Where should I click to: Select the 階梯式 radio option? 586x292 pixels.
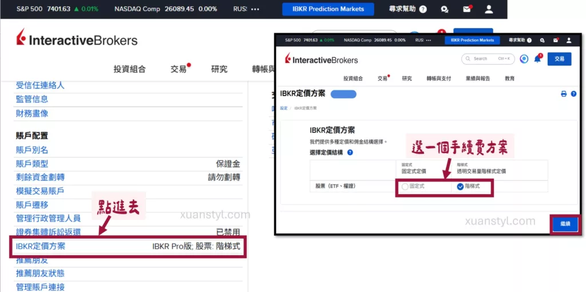(x=460, y=187)
